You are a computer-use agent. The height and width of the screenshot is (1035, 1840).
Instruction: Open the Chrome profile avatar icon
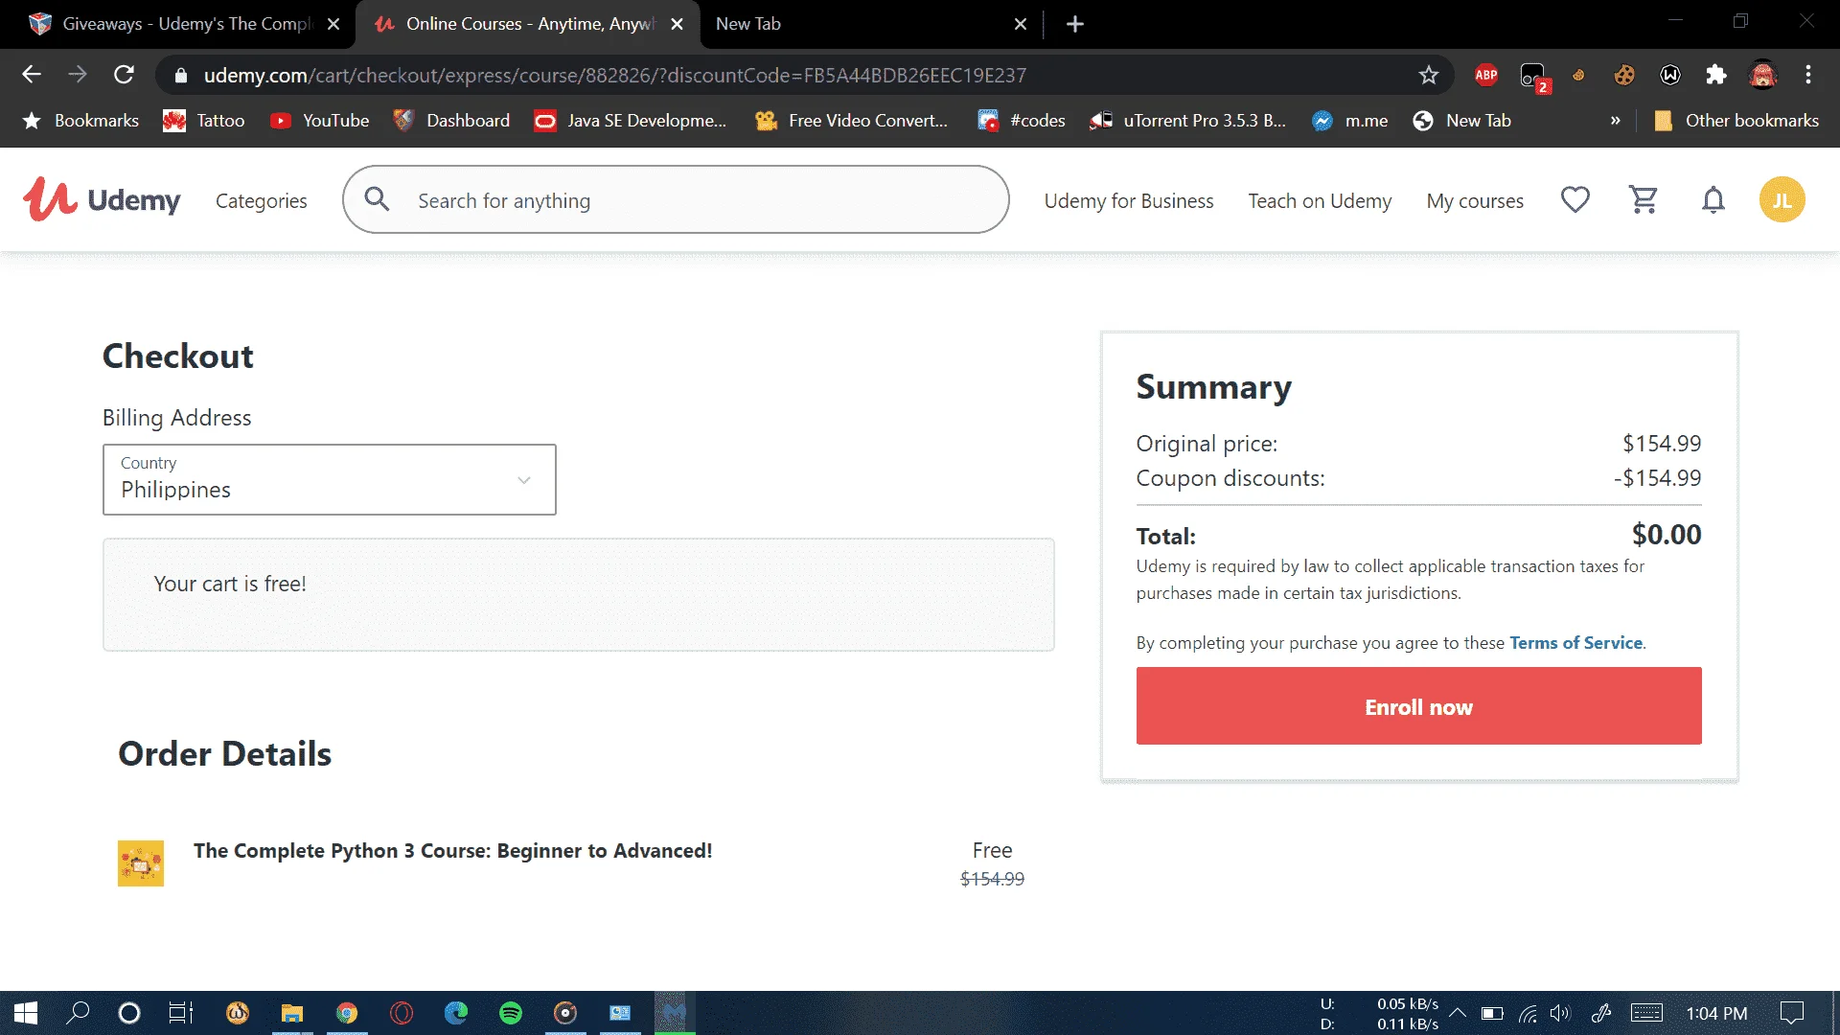click(1762, 75)
